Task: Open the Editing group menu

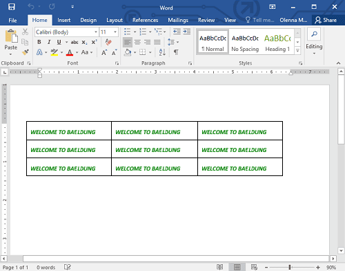Action: point(314,42)
